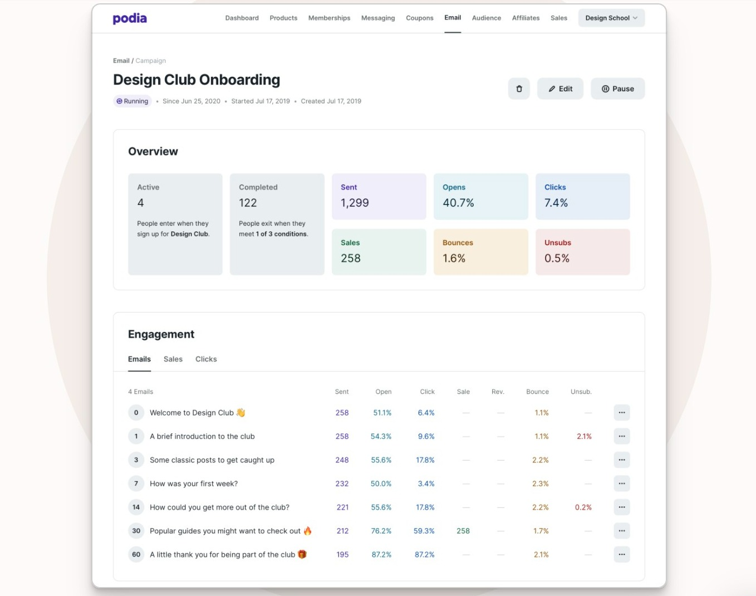The width and height of the screenshot is (756, 596).
Task: Open options for A little thank you row
Action: tap(622, 555)
